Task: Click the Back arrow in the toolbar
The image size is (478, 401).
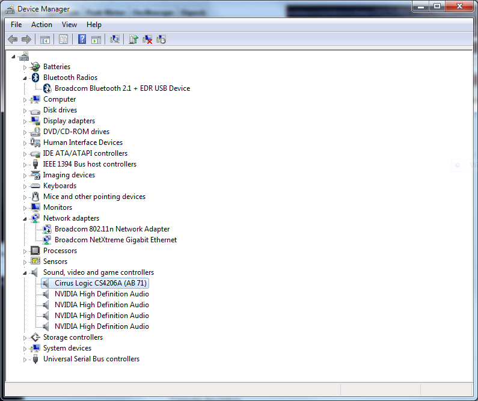Action: point(13,39)
